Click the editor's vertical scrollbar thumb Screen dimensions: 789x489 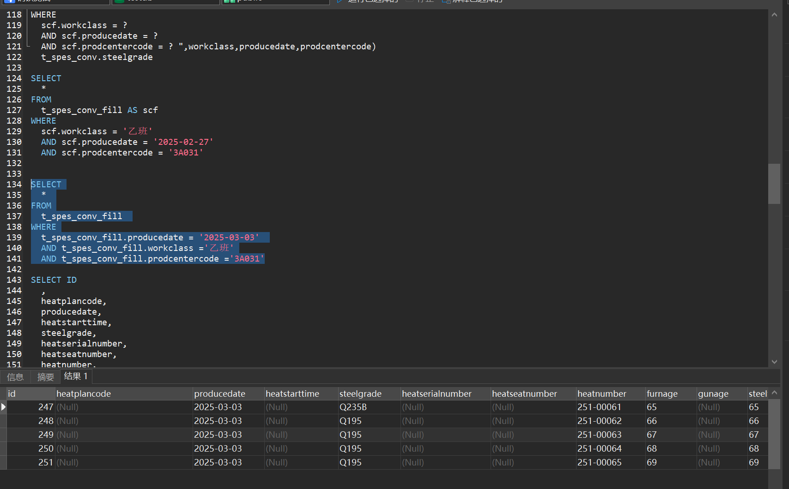pyautogui.click(x=774, y=184)
